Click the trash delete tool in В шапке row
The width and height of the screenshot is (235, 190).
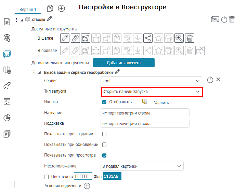point(190,38)
